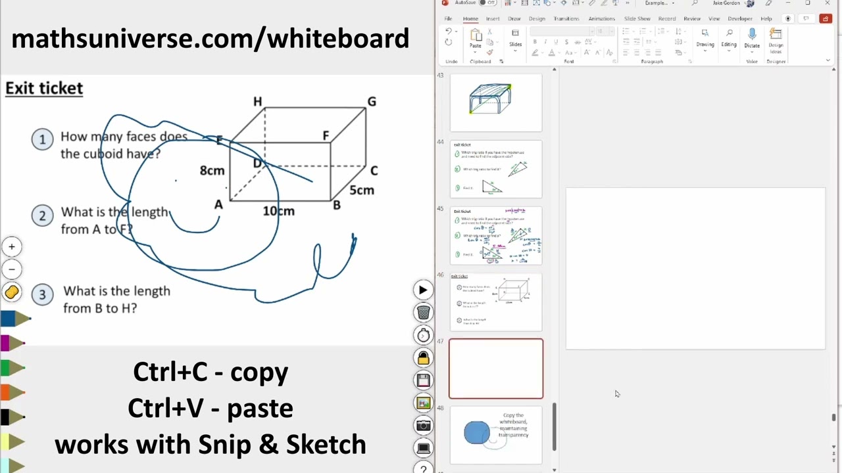
Task: Open the Clipboard group dialog launcher
Action: (501, 61)
